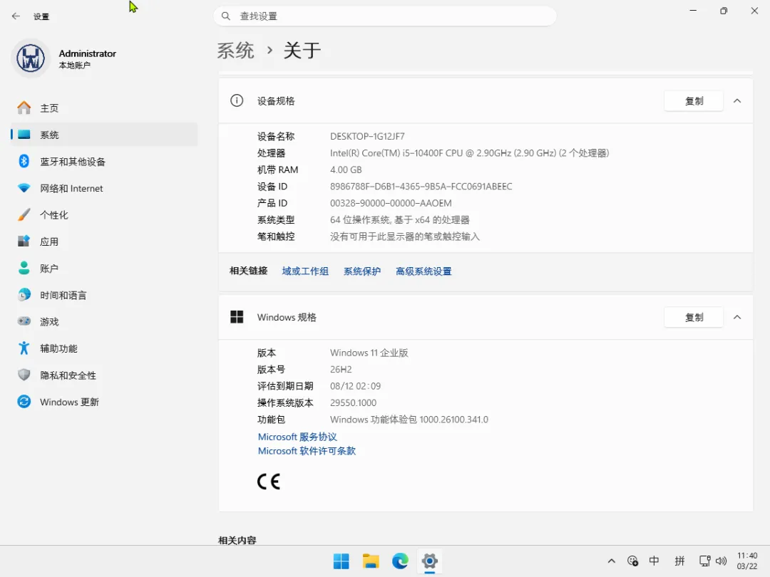Click the 账户 person icon
This screenshot has width=770, height=577.
click(x=24, y=268)
